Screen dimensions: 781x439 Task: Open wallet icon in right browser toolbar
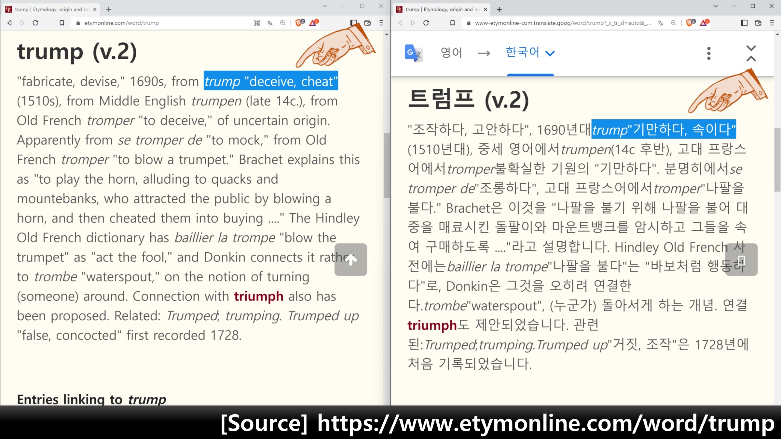[x=758, y=23]
